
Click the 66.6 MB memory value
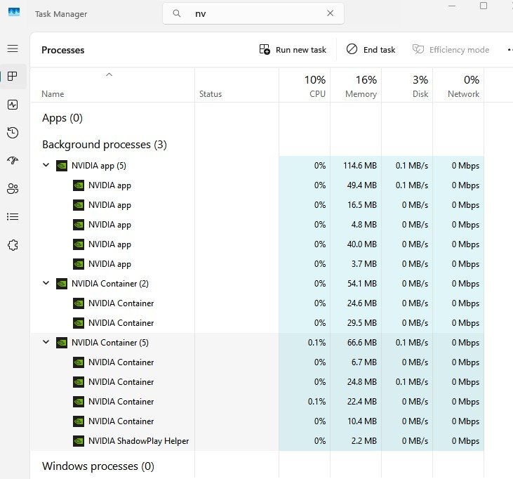coord(362,343)
